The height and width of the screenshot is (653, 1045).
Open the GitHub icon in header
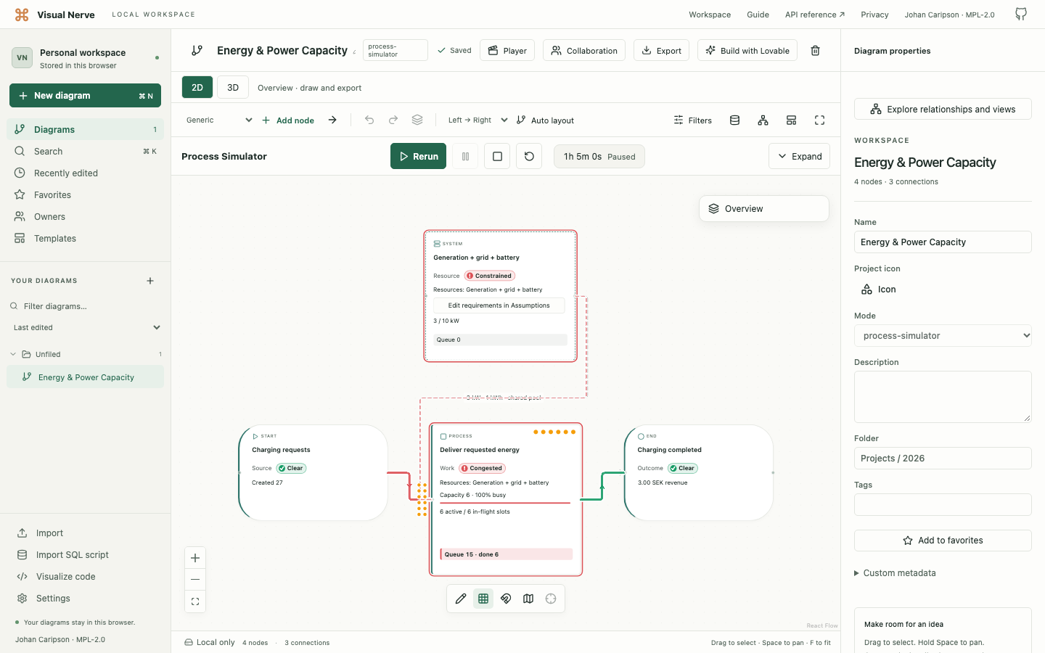[1021, 15]
